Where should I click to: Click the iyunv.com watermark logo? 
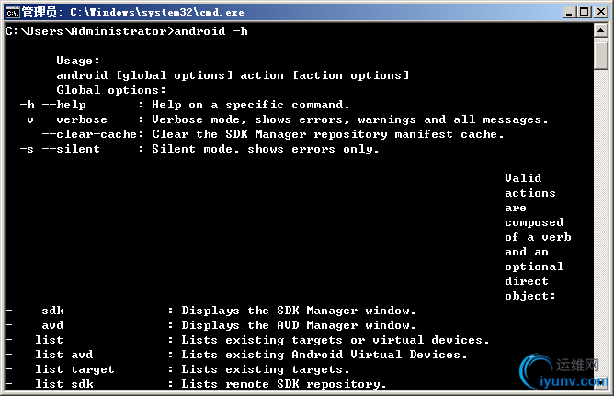pos(563,372)
